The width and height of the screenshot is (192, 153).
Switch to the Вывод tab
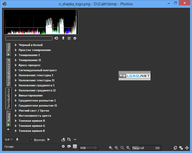9,119
